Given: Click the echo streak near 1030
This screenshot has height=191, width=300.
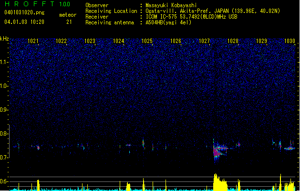Looking at the screenshot, I should [290, 149].
